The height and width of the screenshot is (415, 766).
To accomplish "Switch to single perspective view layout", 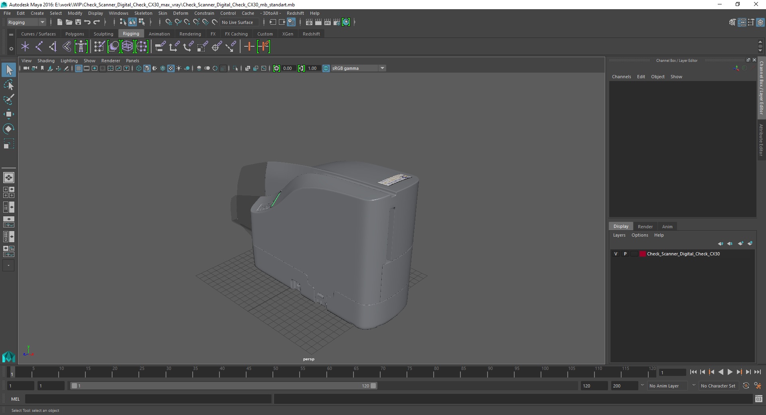I will click(x=8, y=178).
